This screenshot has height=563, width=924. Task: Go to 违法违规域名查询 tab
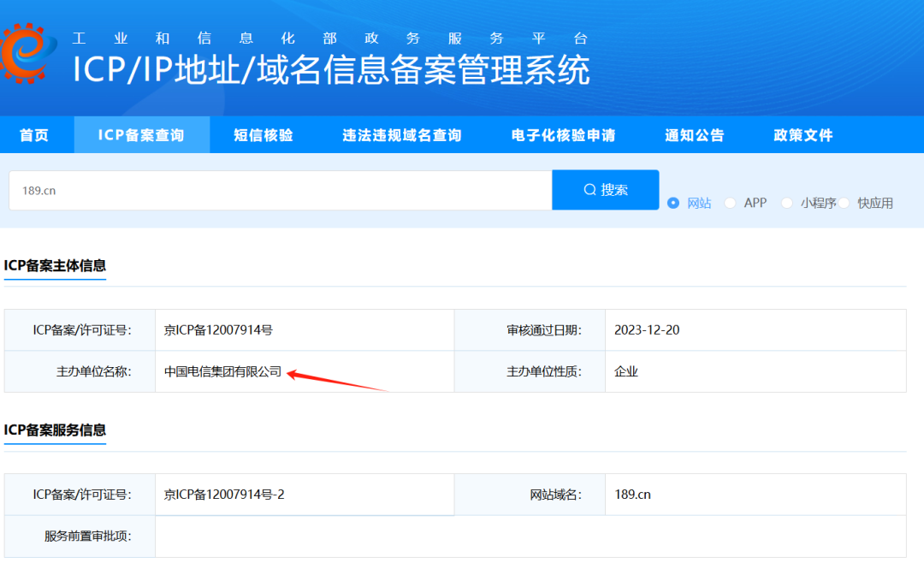tap(402, 135)
